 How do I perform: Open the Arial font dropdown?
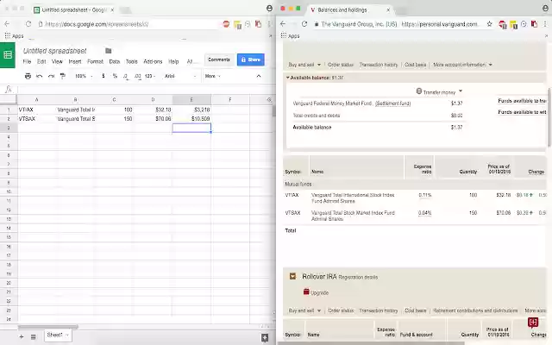coord(180,76)
